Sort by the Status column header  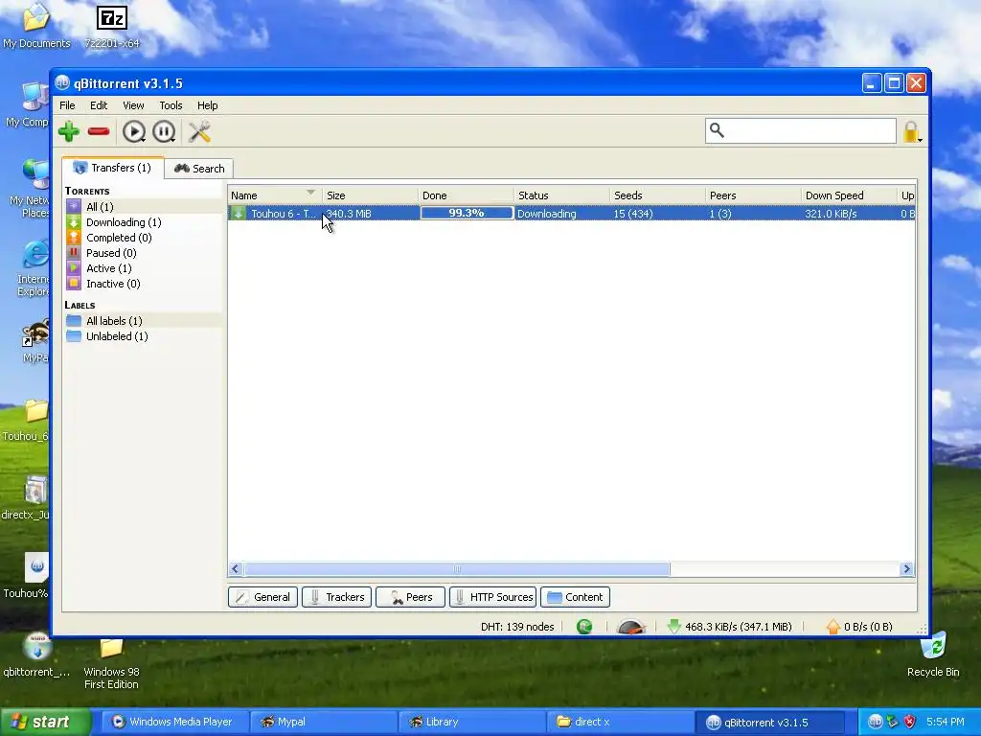pos(561,195)
